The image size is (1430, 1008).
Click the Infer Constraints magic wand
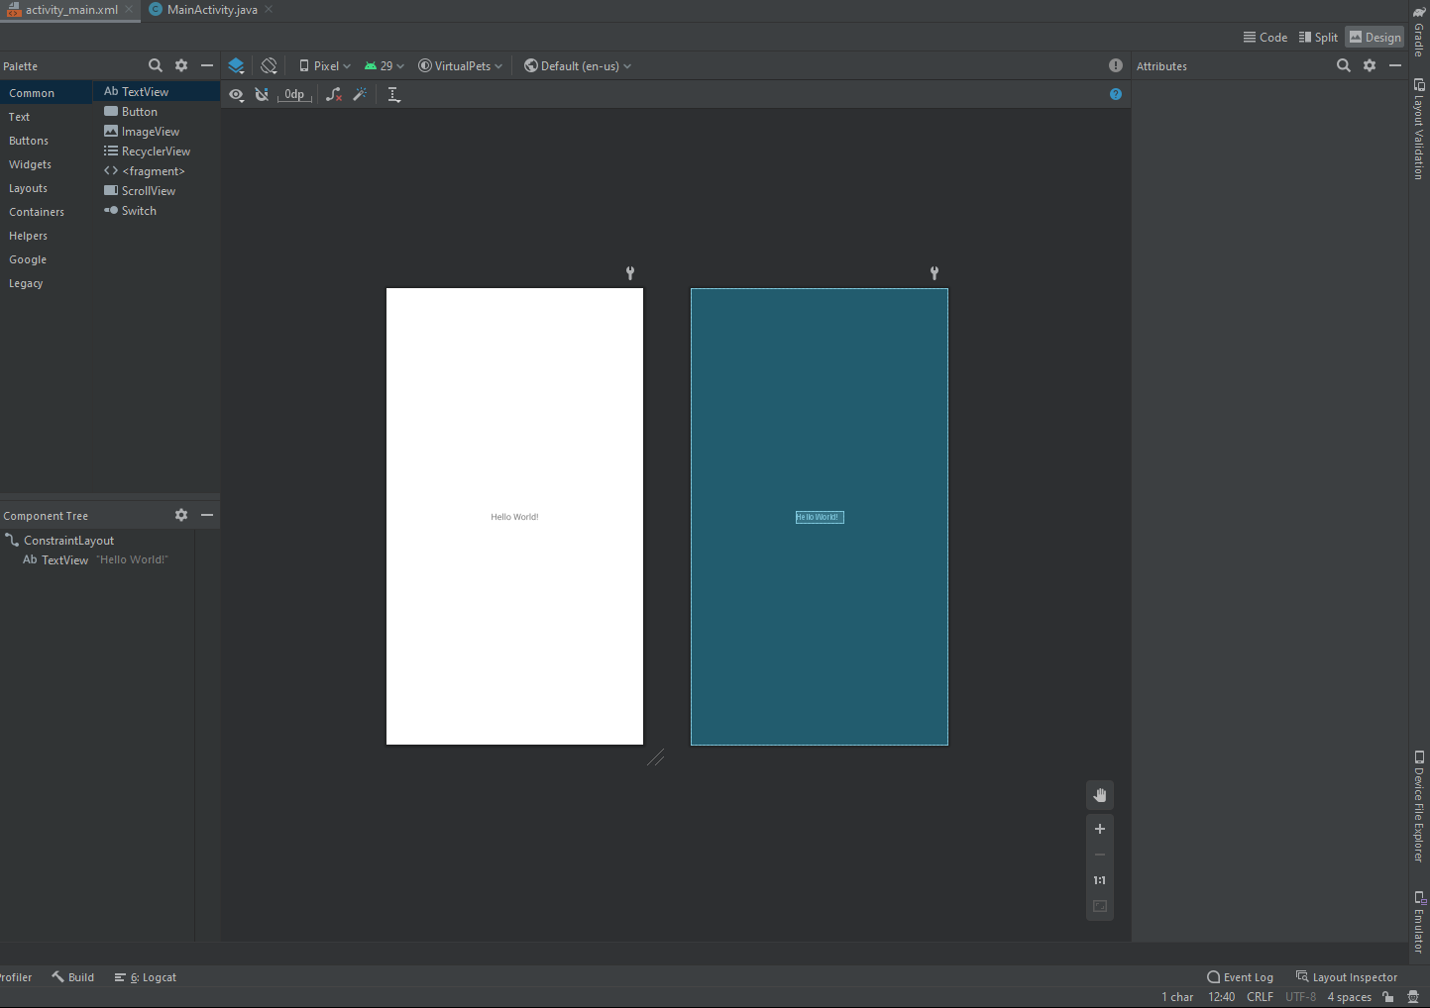pyautogui.click(x=360, y=95)
